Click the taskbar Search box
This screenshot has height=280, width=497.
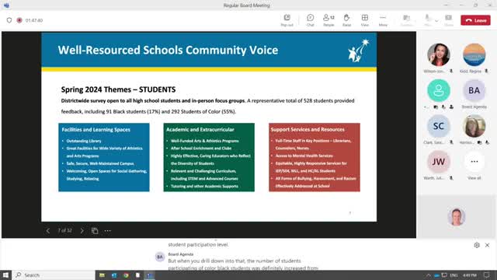(x=54, y=275)
